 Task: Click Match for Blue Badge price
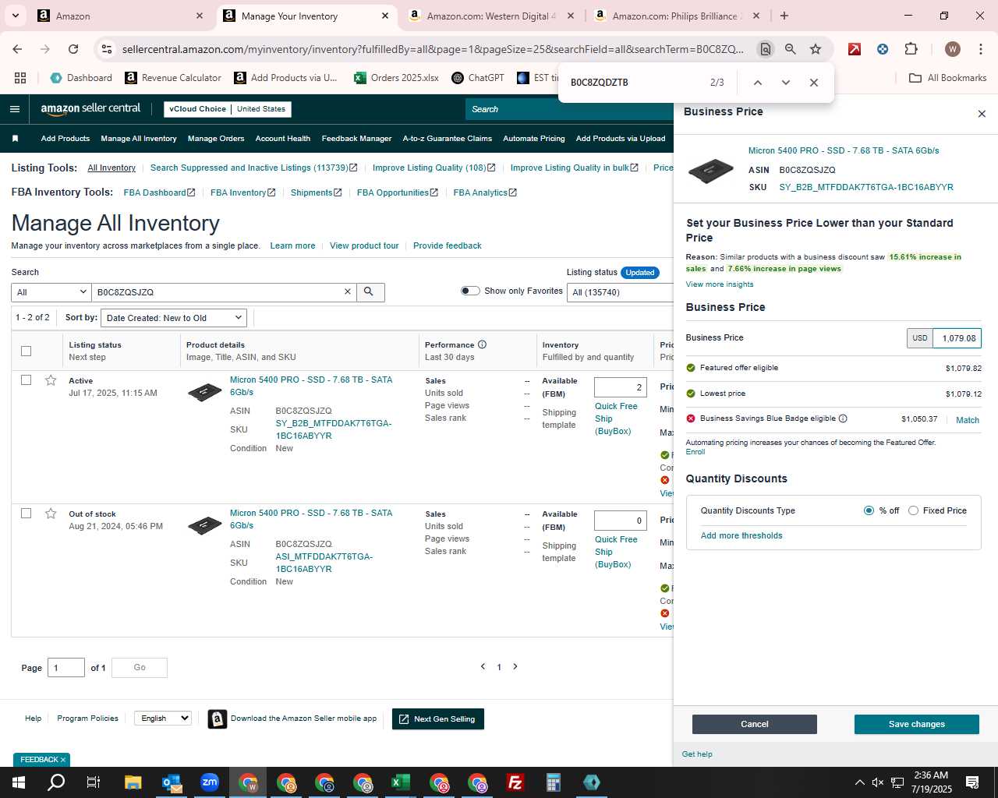pyautogui.click(x=968, y=420)
